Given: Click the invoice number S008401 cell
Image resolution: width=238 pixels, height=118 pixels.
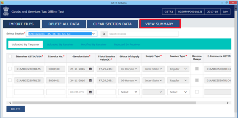Looking at the screenshot, I should point(56,81).
